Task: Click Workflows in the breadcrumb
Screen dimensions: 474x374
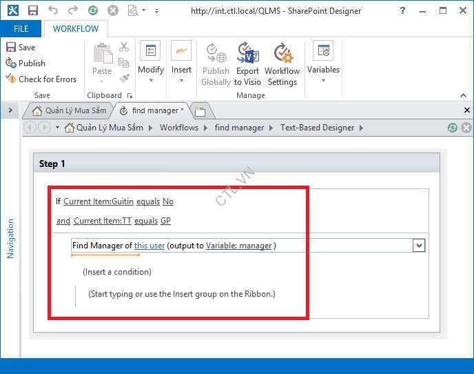Action: coord(178,128)
